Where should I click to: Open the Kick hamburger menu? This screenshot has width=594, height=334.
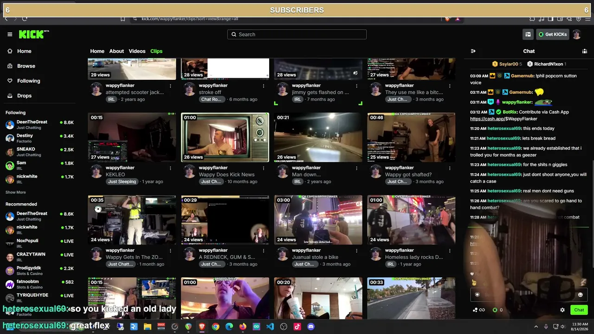tap(10, 34)
